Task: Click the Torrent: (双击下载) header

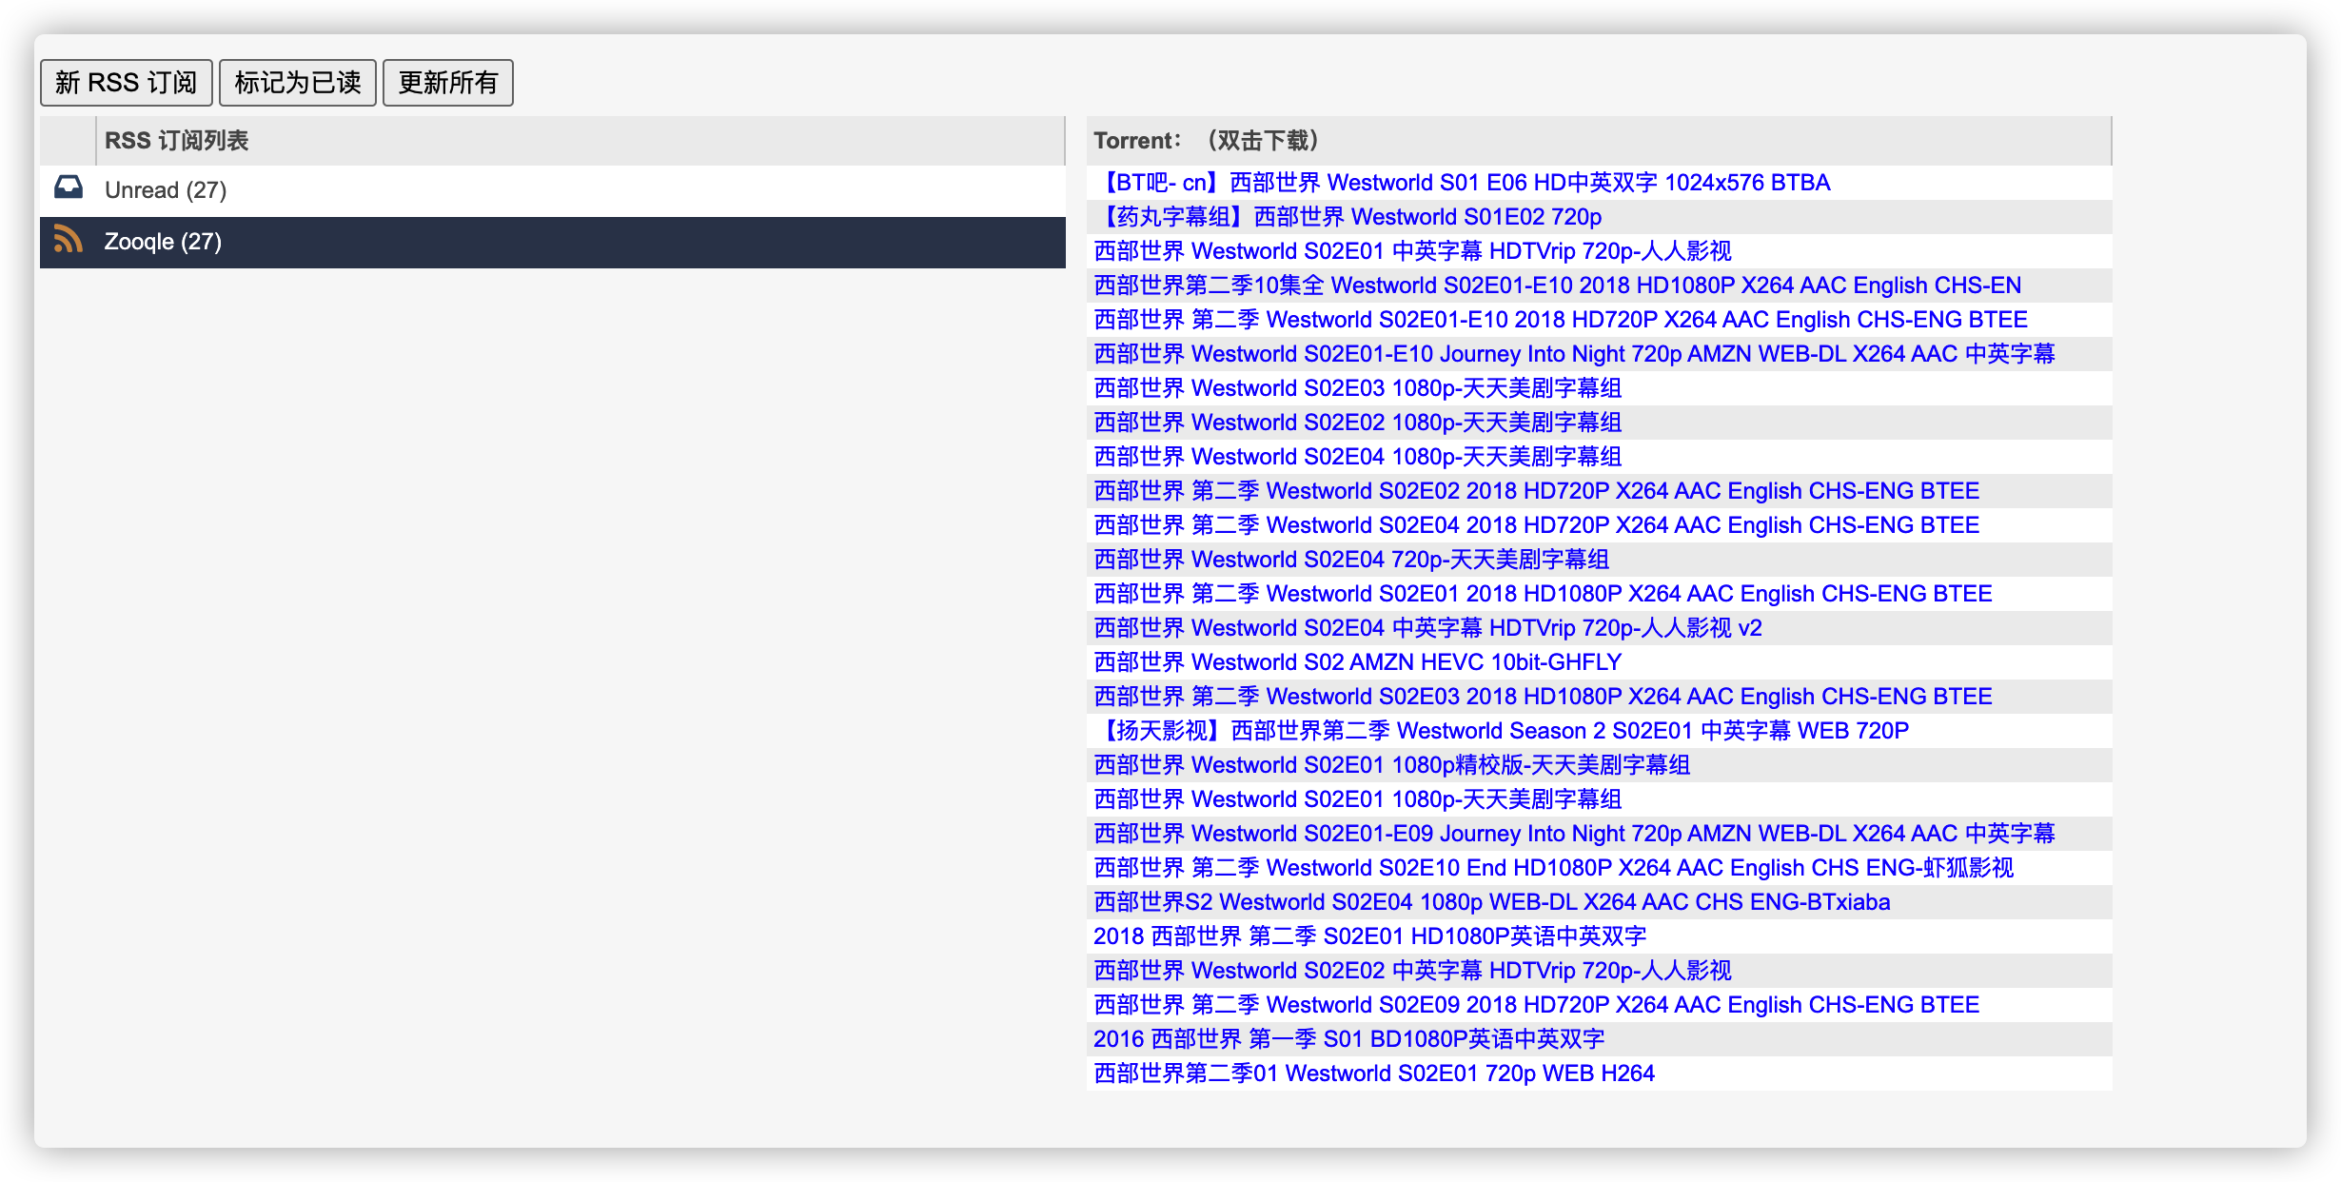Action: 1207,141
